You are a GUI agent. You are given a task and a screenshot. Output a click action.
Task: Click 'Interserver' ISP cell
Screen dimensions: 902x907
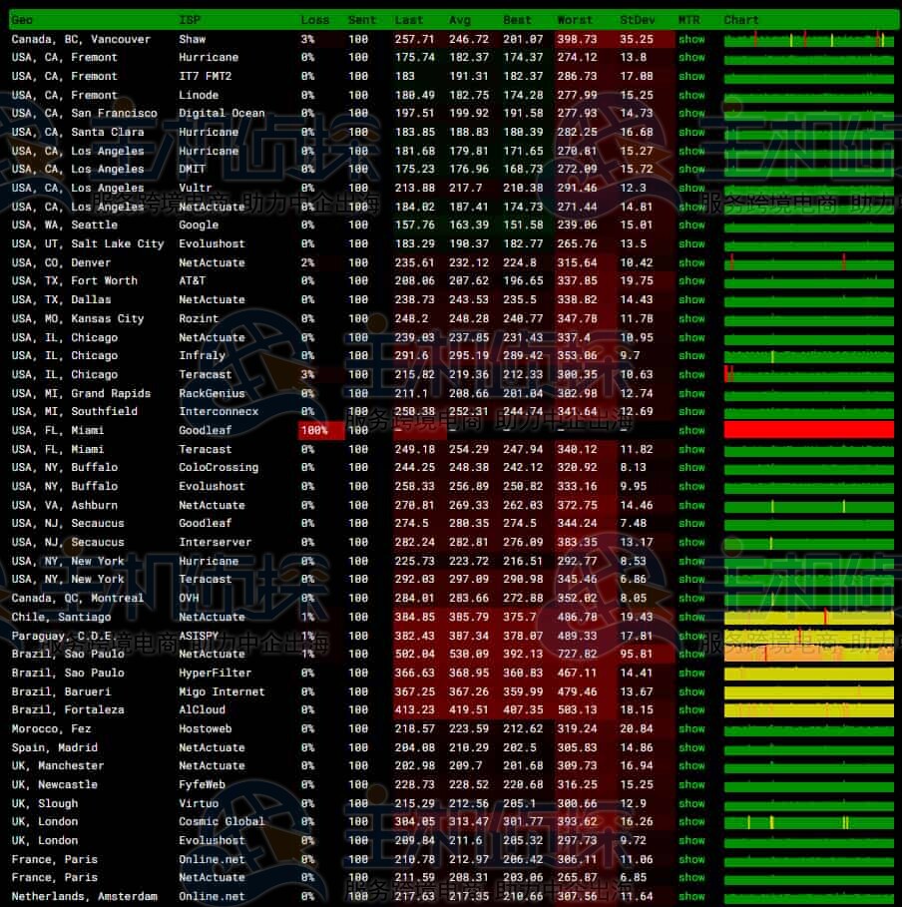pyautogui.click(x=216, y=543)
